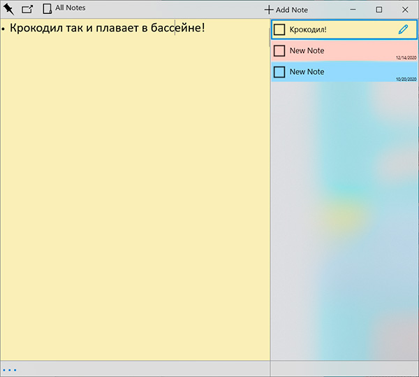Click the 12/14/2020 date on pink note
The height and width of the screenshot is (377, 419).
click(x=405, y=58)
